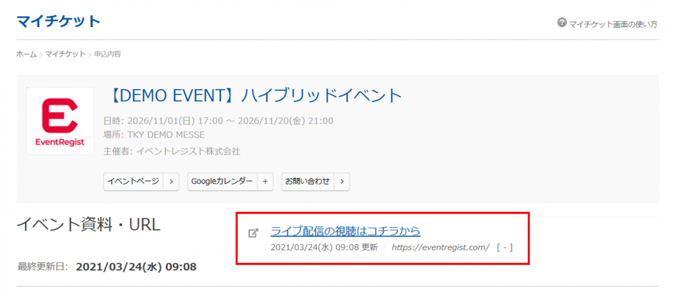Image resolution: width=674 pixels, height=294 pixels.
Task: Click the arrow icon beside イベントページ
Action: point(171,181)
